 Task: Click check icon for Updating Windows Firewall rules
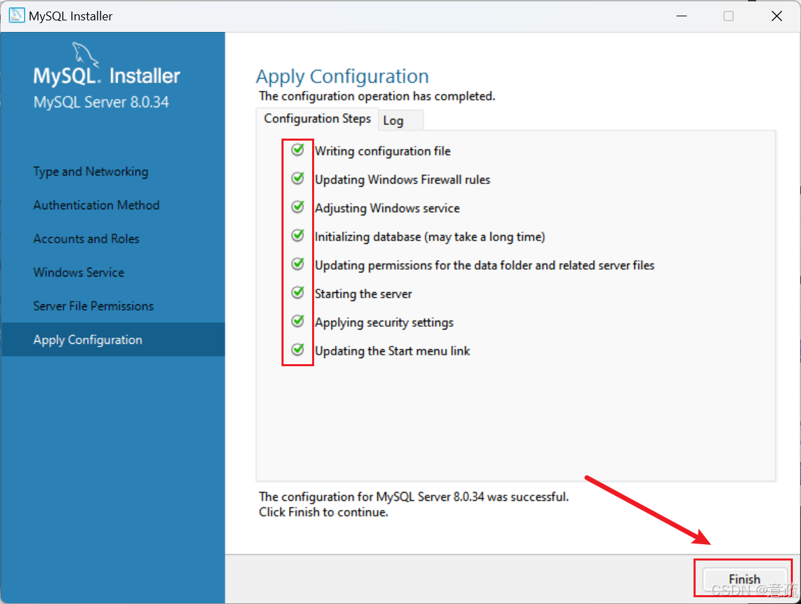tap(298, 178)
